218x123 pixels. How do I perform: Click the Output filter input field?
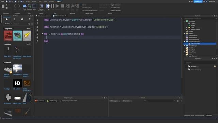pyautogui.click(x=159, y=101)
